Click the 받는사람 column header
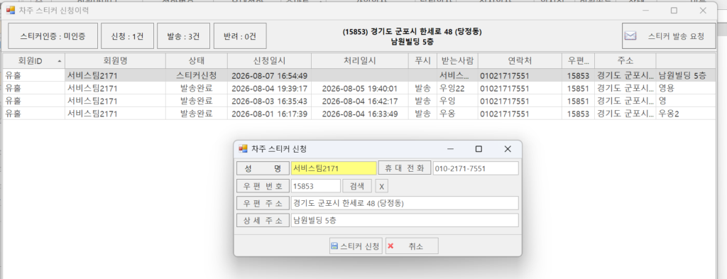 click(x=457, y=61)
